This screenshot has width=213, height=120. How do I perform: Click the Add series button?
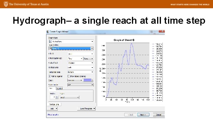[x=52, y=108]
